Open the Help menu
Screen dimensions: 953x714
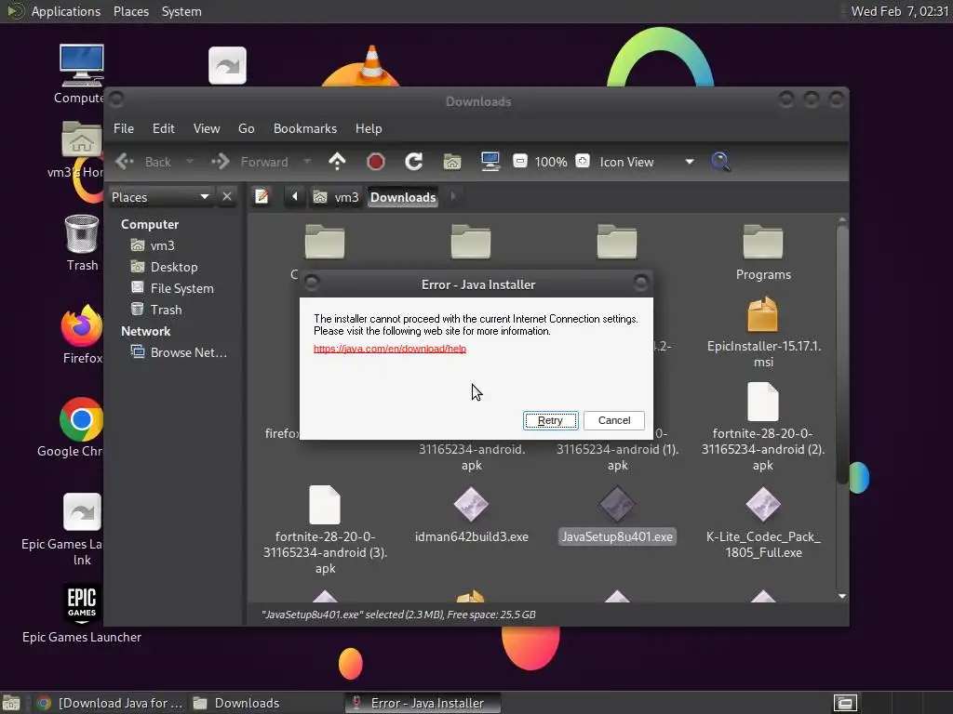[x=369, y=128]
